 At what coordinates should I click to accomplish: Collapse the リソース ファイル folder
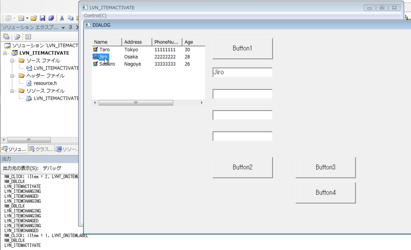(13, 91)
